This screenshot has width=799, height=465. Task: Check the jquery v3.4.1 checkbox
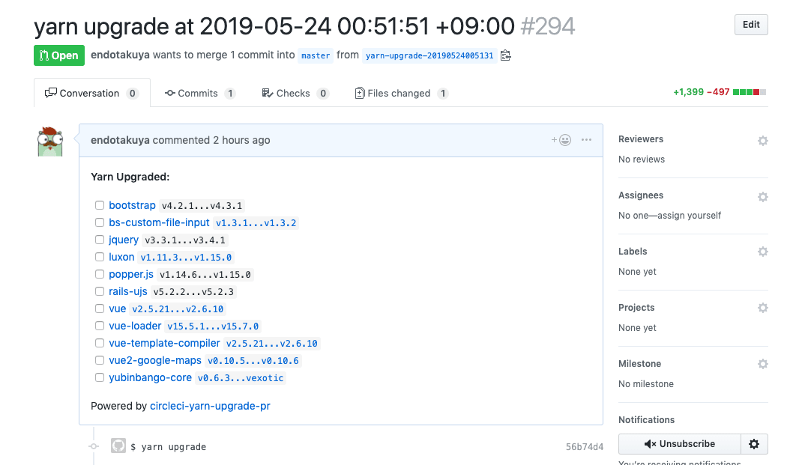pos(99,240)
